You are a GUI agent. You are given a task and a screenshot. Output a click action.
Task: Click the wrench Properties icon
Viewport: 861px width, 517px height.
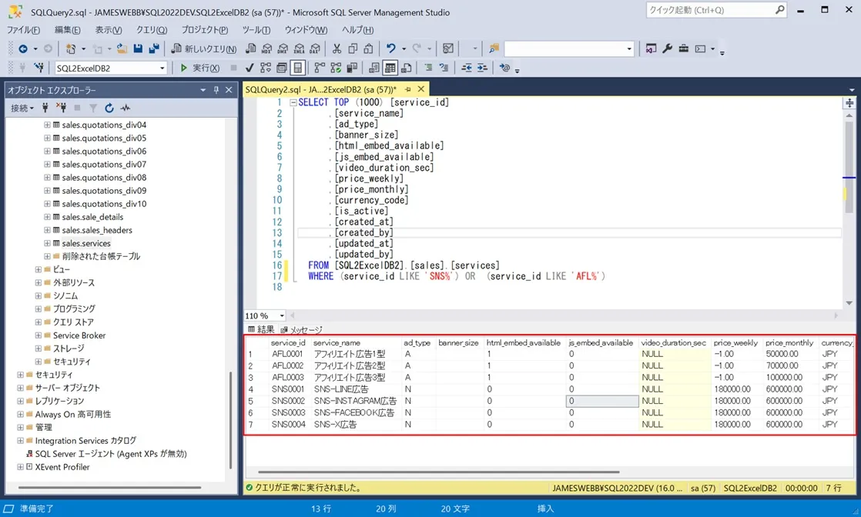coord(667,48)
